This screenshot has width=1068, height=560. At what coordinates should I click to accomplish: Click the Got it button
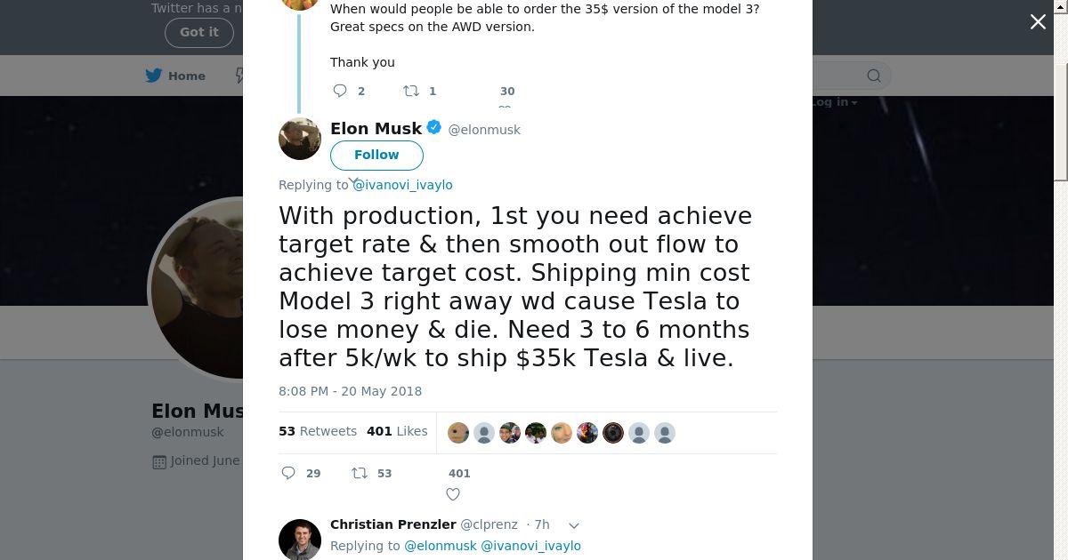198,32
